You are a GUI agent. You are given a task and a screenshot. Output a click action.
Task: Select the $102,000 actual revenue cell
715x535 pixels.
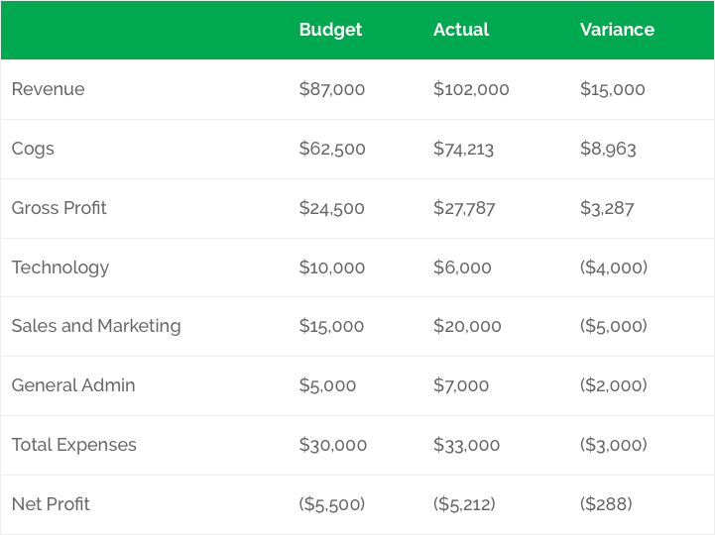click(471, 89)
